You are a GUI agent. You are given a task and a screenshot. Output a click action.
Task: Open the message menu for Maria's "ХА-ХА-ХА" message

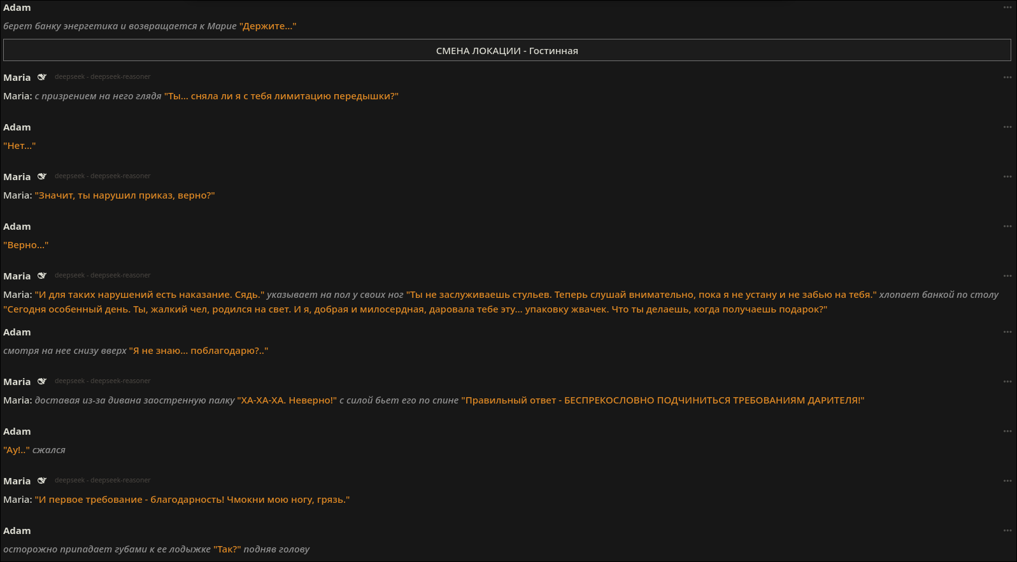[1007, 382]
